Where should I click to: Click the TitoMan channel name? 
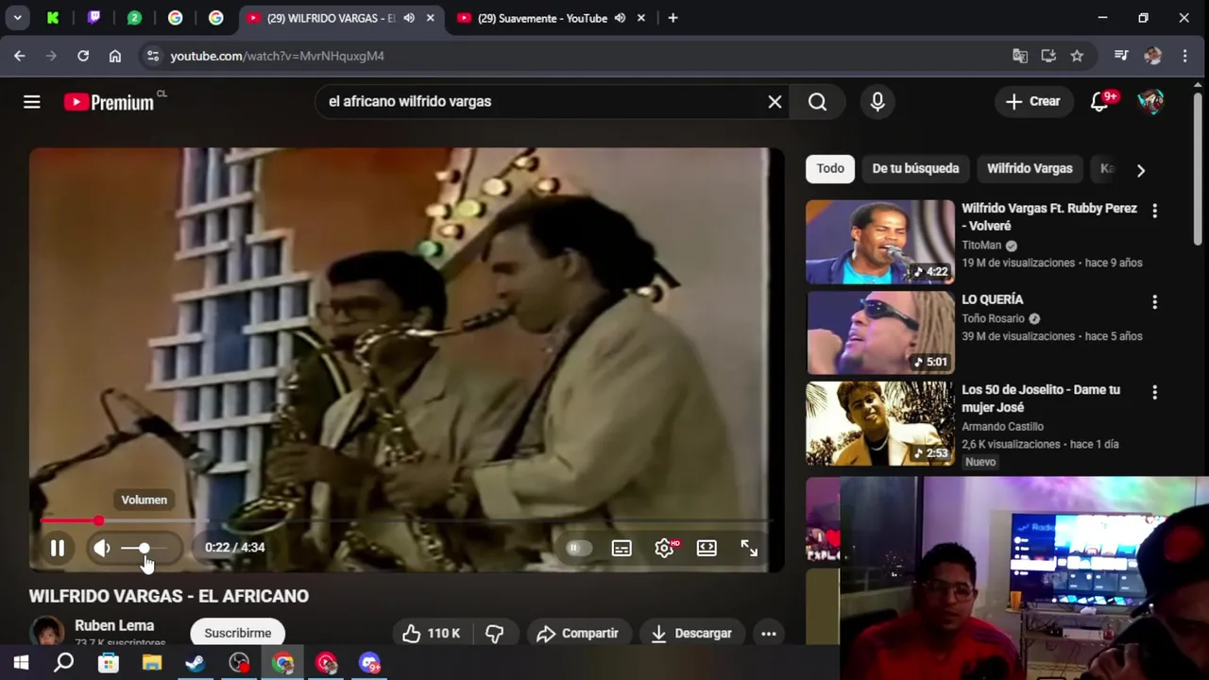[981, 245]
